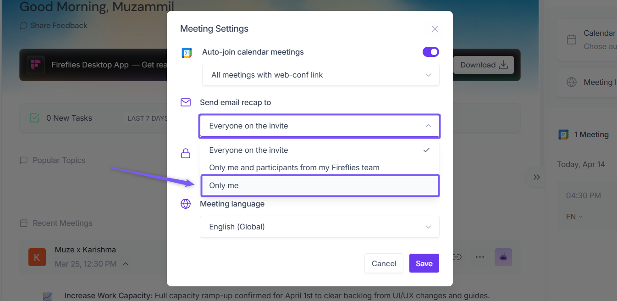Click the purple bot icon on meeting

503,257
